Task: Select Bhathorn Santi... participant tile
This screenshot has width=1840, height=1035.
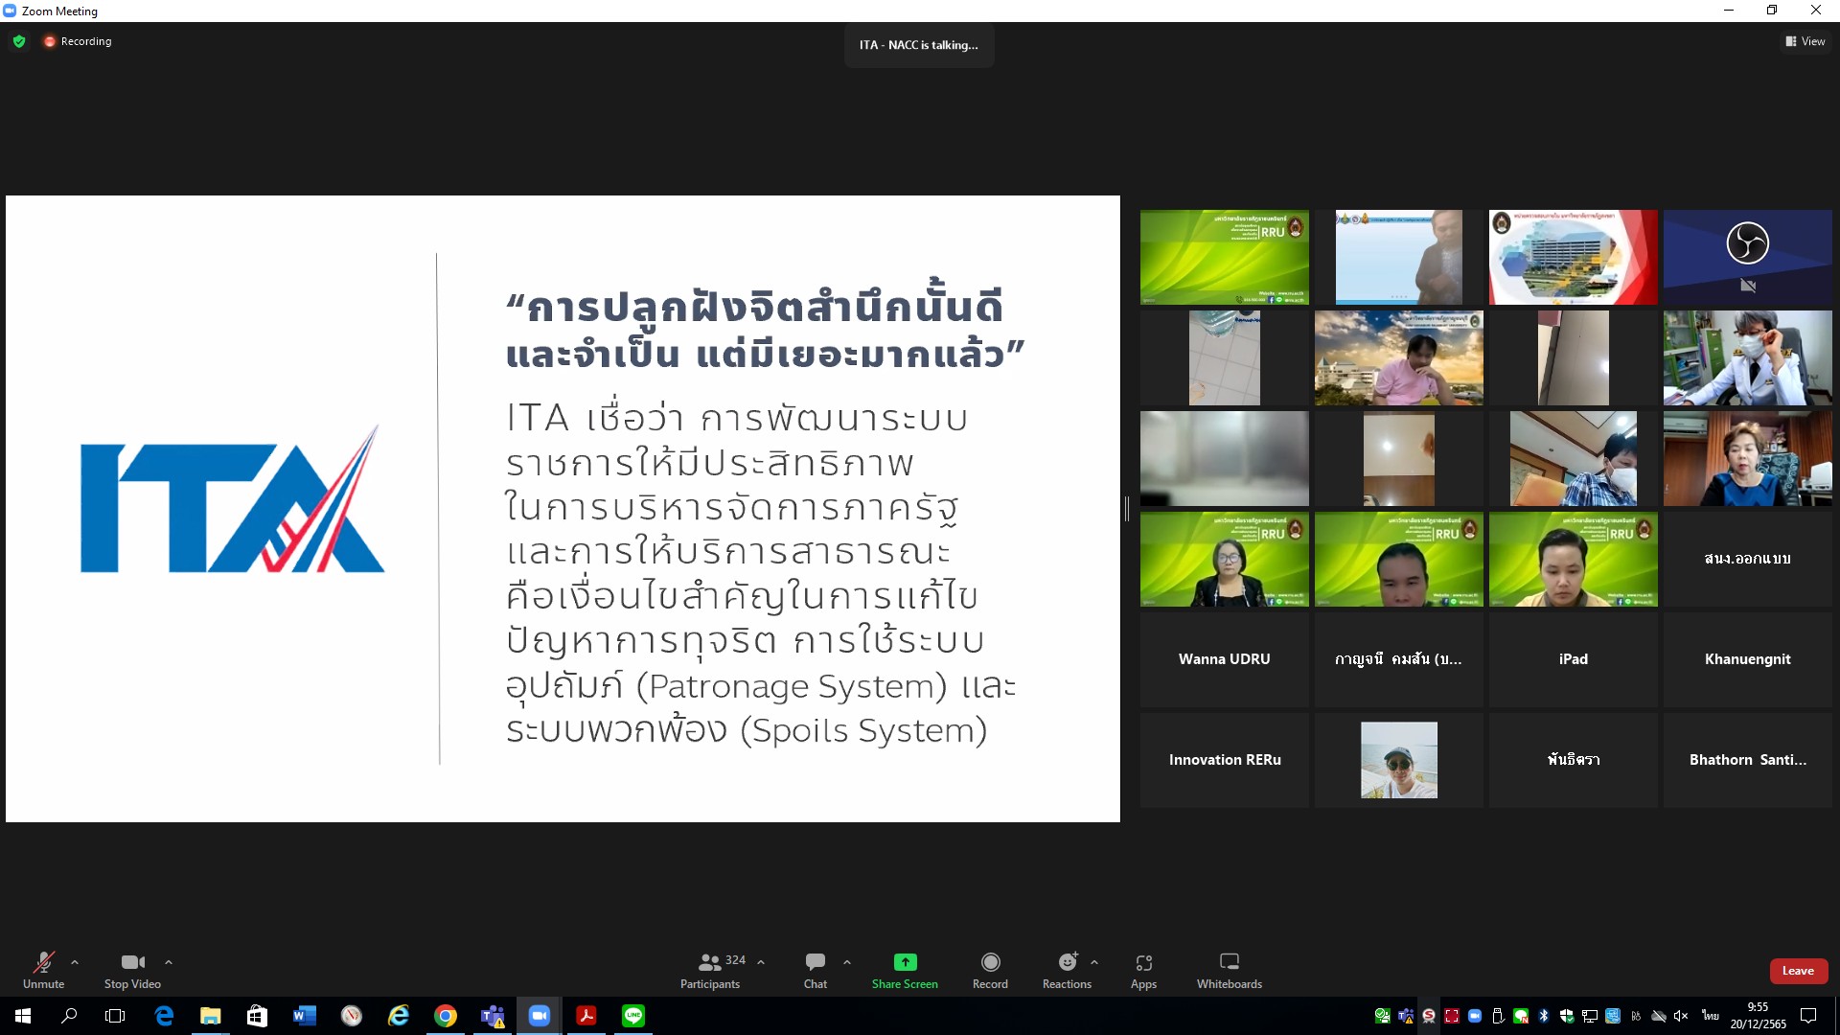Action: pyautogui.click(x=1747, y=760)
